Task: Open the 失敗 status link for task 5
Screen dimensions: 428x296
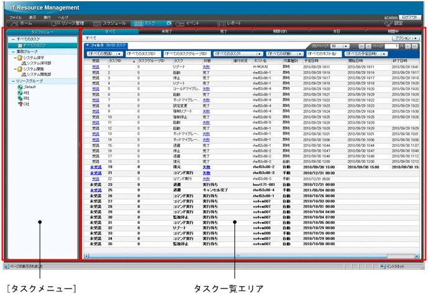Action: pyautogui.click(x=207, y=89)
